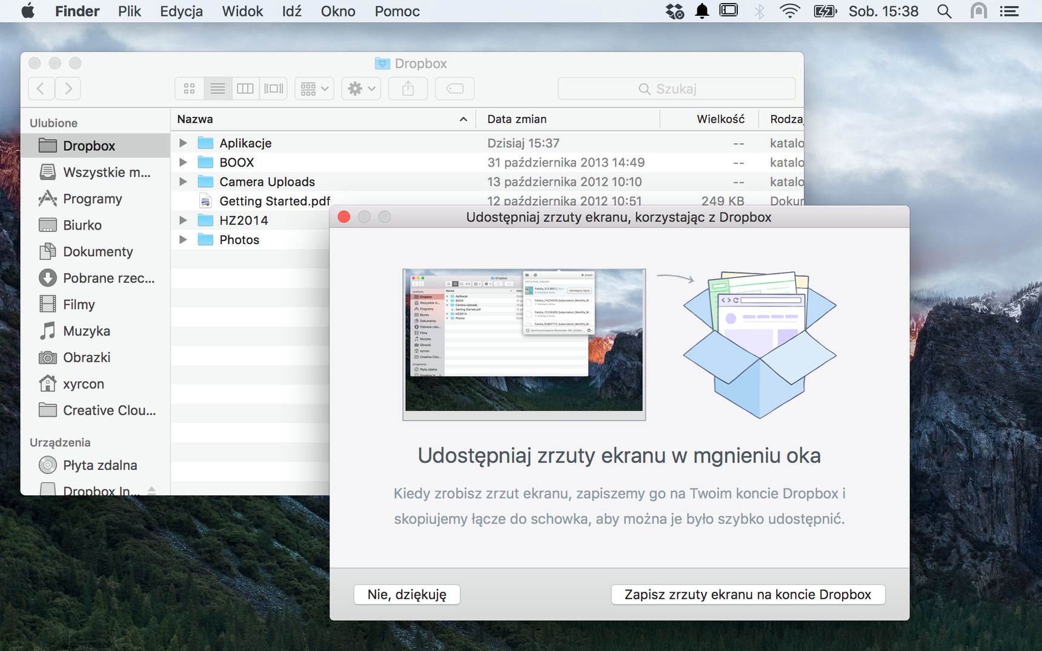1042x651 pixels.
Task: Click the Share button in Finder toolbar
Action: 408,88
